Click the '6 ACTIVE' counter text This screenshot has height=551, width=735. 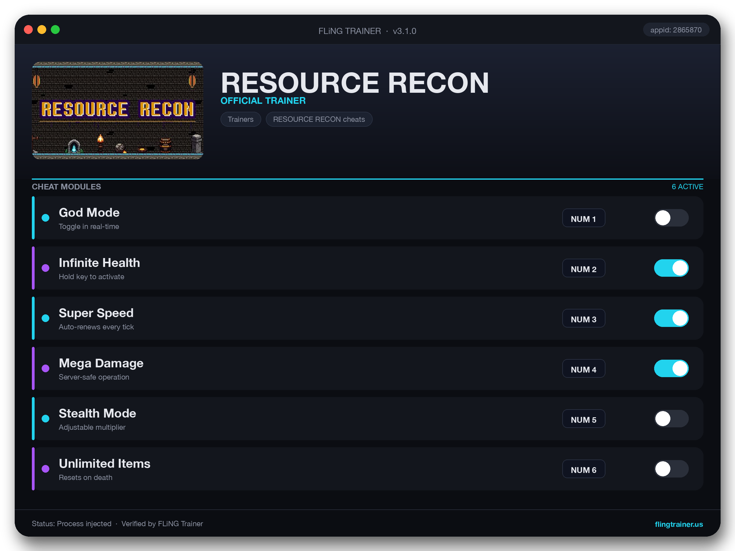(687, 187)
